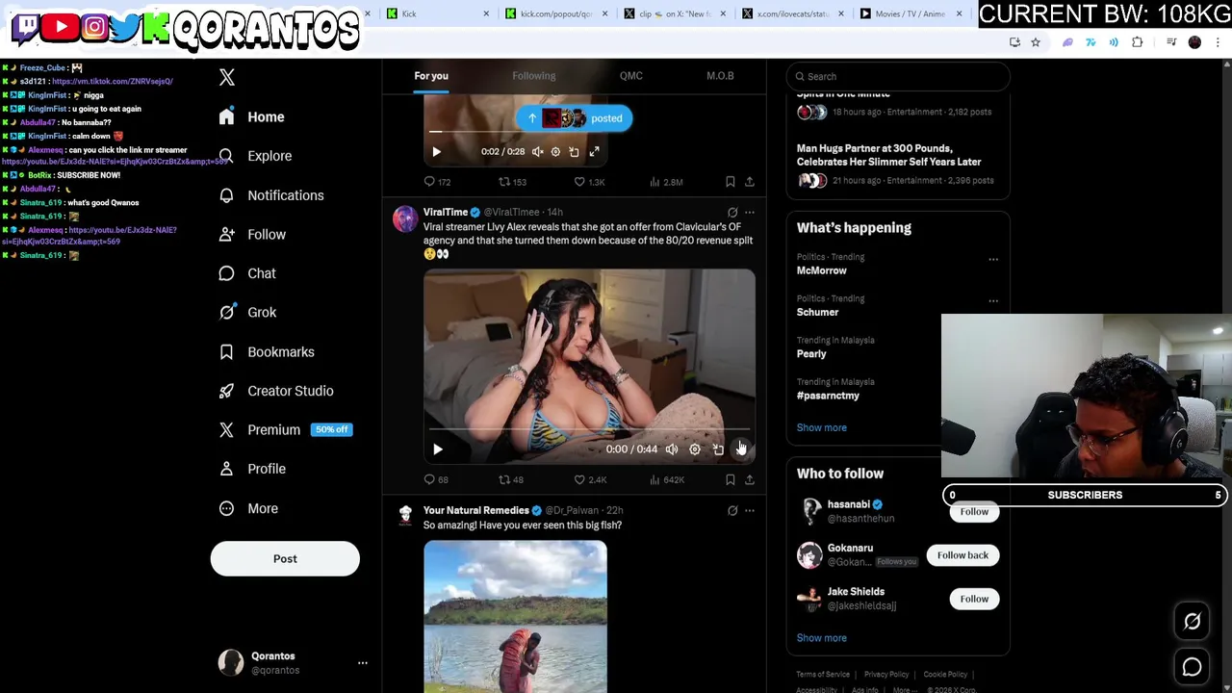Open Bookmarks page
Image resolution: width=1232 pixels, height=693 pixels.
point(267,351)
